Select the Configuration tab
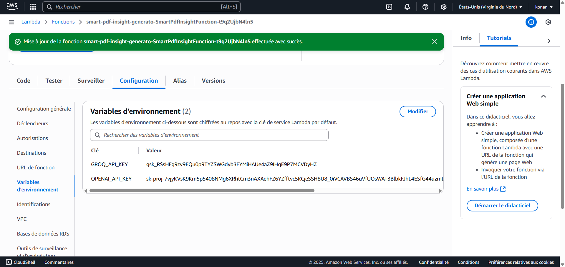Screen dimensions: 565x267 coord(139,81)
